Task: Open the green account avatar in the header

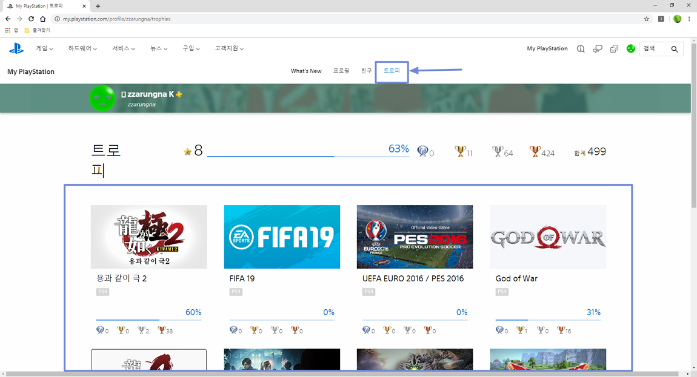Action: click(x=631, y=49)
